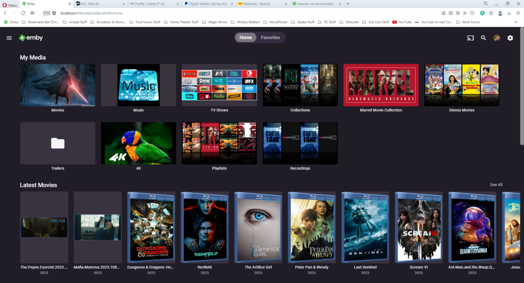This screenshot has width=524, height=283.
Task: Expand the Home Theater Stuff bookmark folder
Action: pyautogui.click(x=181, y=22)
